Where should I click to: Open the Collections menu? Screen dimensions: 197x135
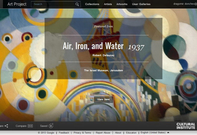point(92,4)
